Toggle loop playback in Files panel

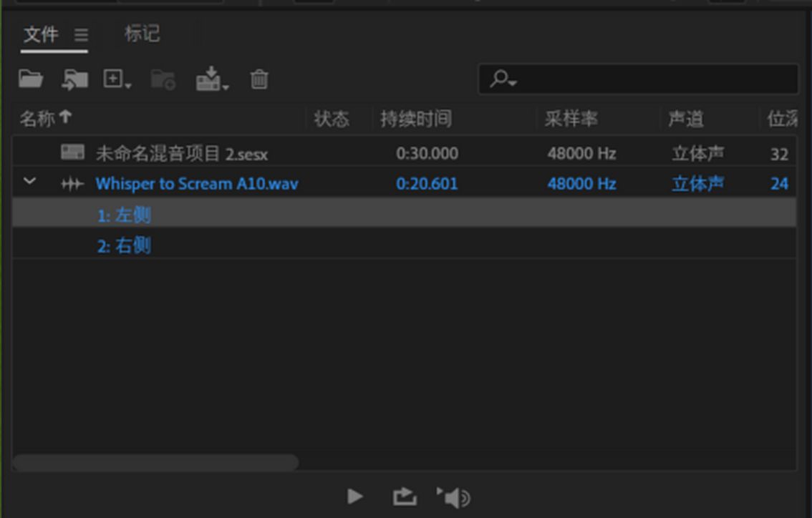tap(405, 497)
